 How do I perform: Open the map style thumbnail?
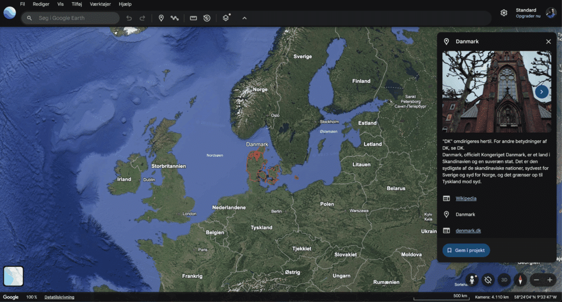point(13,276)
